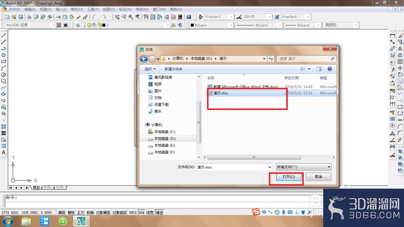Open the Layer Properties Manager icon
The width and height of the screenshot is (404, 227).
78,25
